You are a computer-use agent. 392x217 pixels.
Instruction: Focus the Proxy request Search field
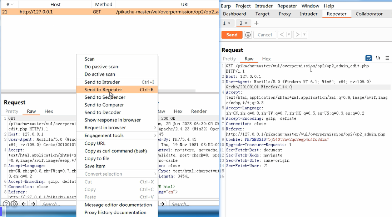(58, 204)
